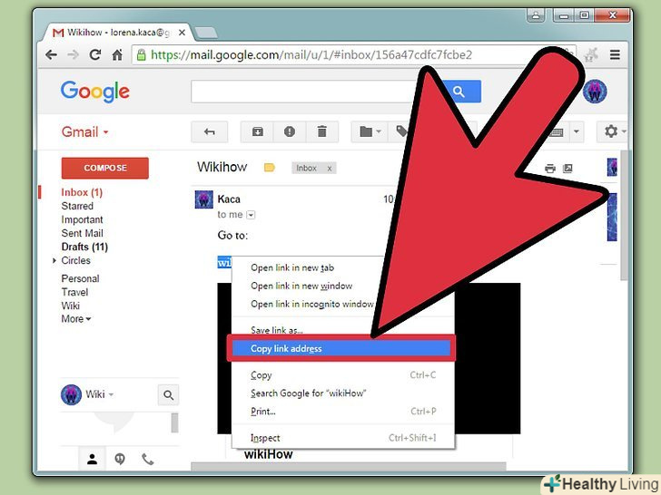Screen dimensions: 661x495
Task: Open the Wiki label
Action: pyautogui.click(x=71, y=306)
